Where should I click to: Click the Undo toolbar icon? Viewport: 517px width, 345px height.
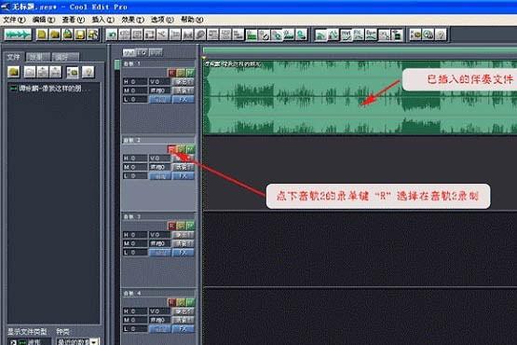(112, 34)
